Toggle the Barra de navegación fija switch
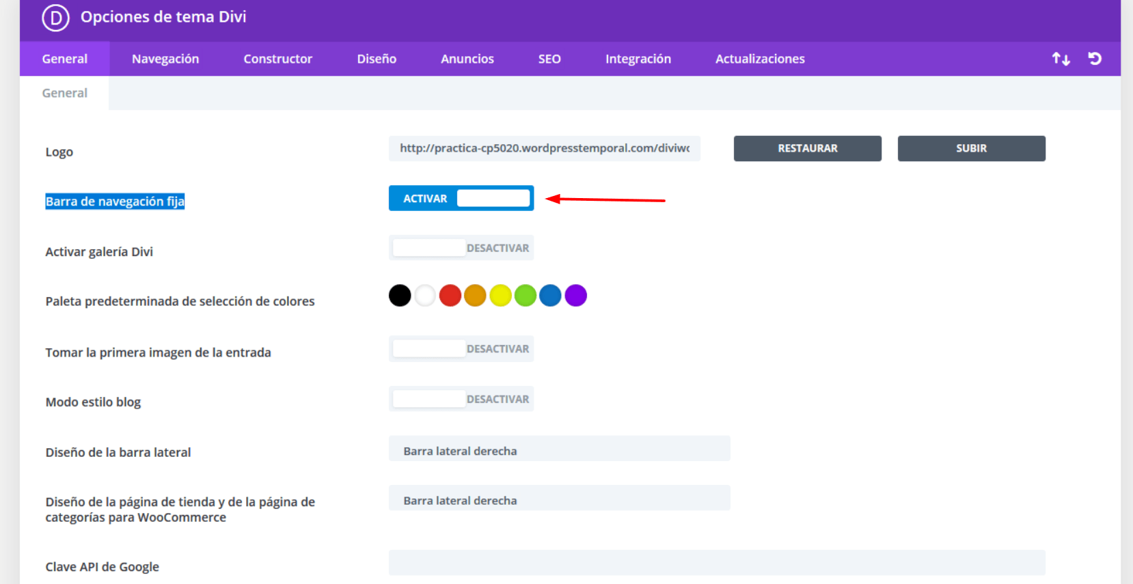This screenshot has width=1133, height=584. (x=461, y=198)
